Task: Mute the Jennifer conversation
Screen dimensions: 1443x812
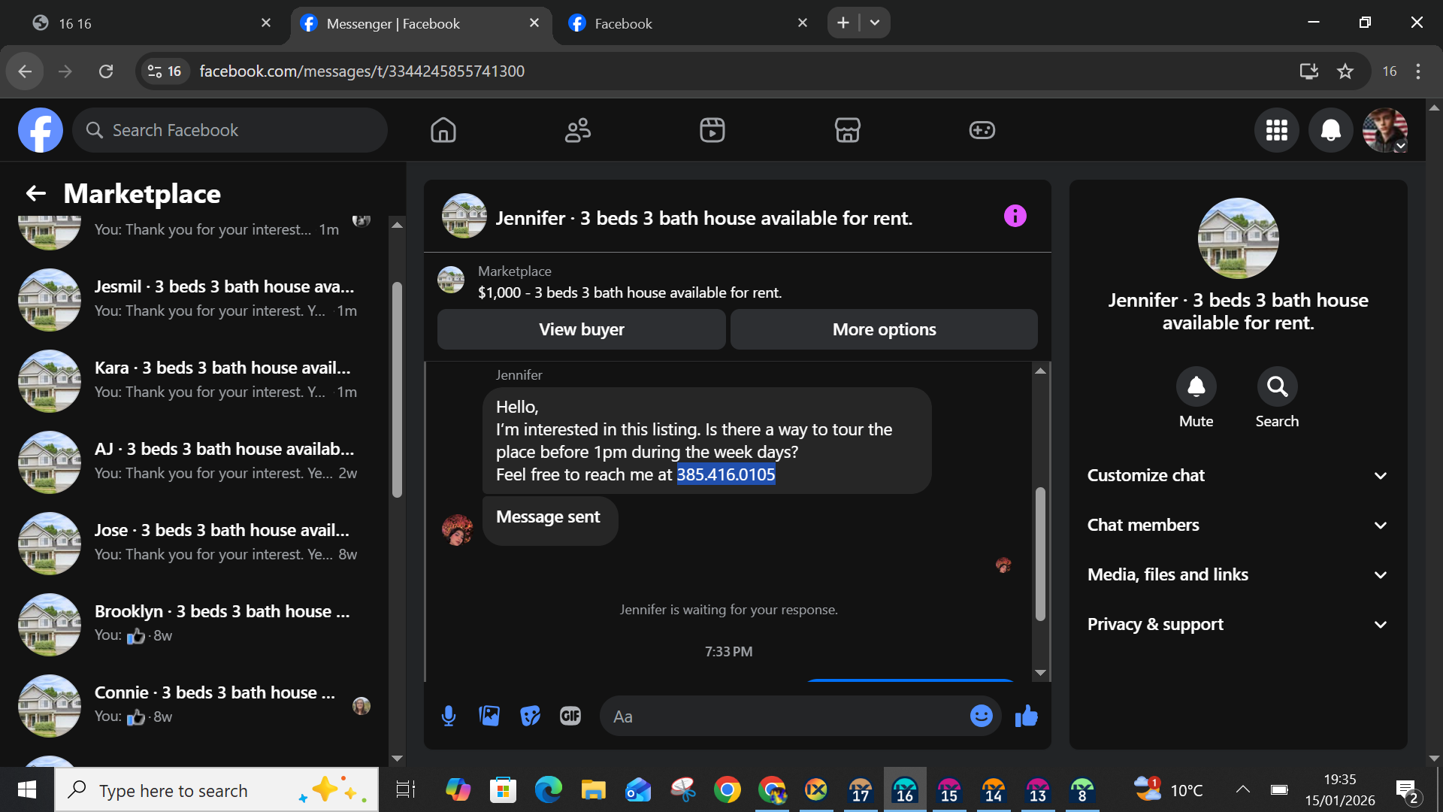Action: click(x=1196, y=386)
